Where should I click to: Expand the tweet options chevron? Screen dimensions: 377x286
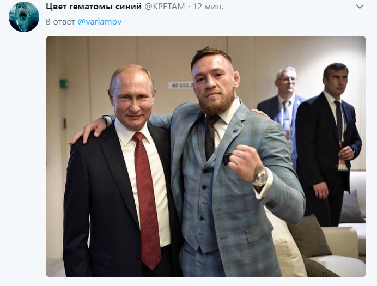pyautogui.click(x=360, y=7)
